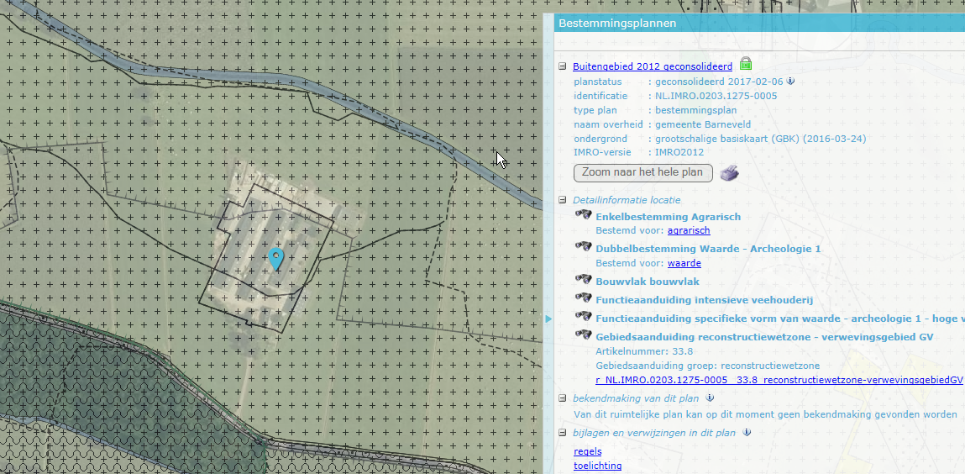
Task: Select the Bouwvlak bouwvlak entry
Action: 648,282
